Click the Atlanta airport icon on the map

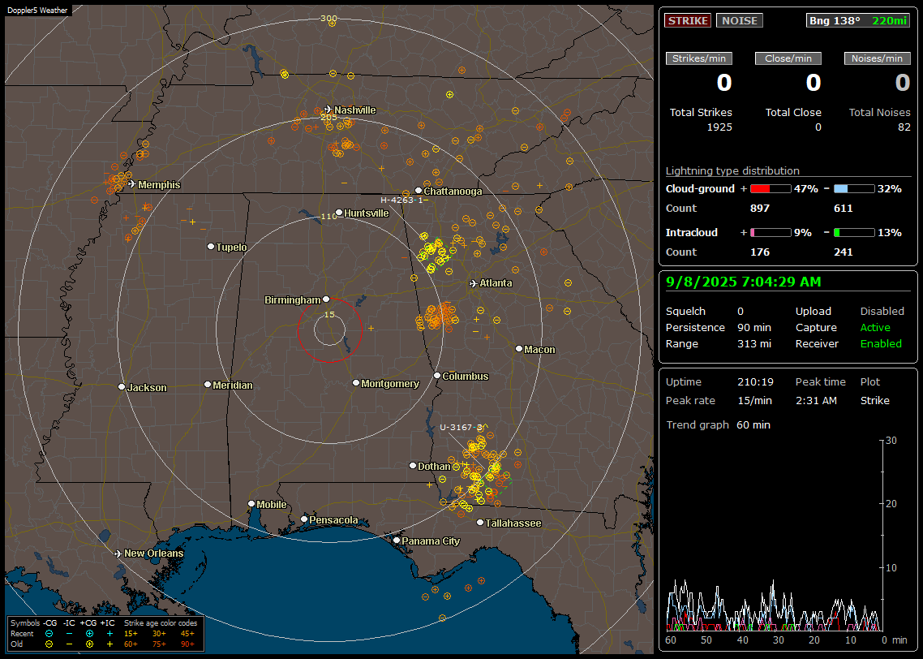pyautogui.click(x=474, y=283)
